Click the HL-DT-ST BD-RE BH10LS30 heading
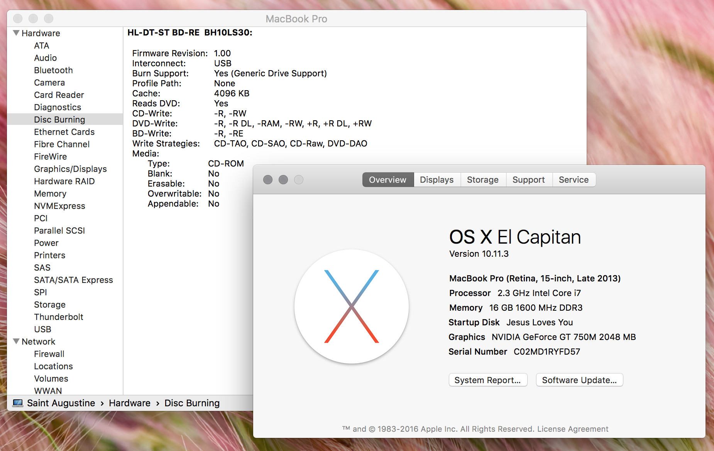The image size is (714, 451). coord(190,33)
